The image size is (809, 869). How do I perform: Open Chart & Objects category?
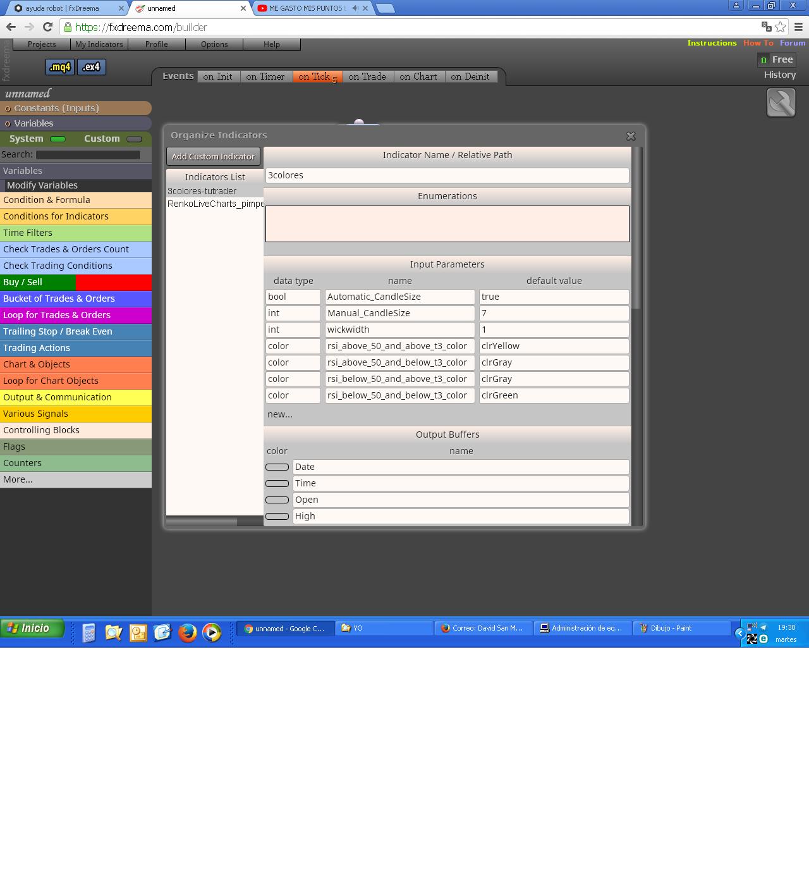[x=76, y=364]
